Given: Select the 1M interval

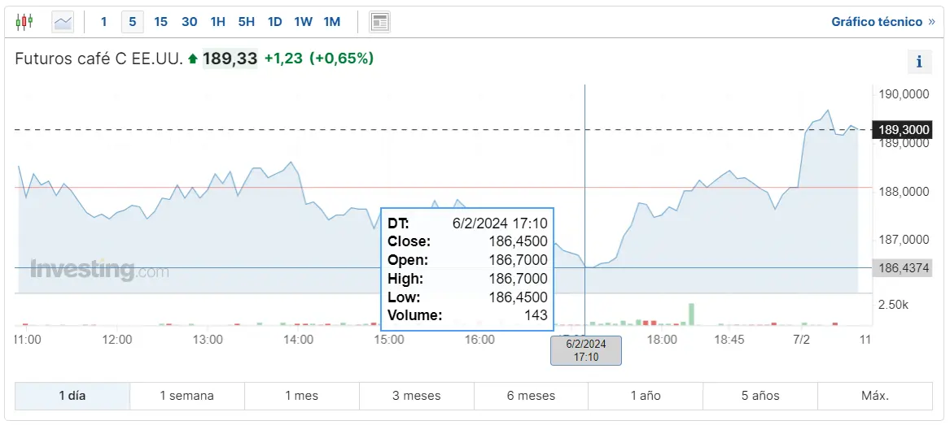Looking at the screenshot, I should (x=332, y=22).
